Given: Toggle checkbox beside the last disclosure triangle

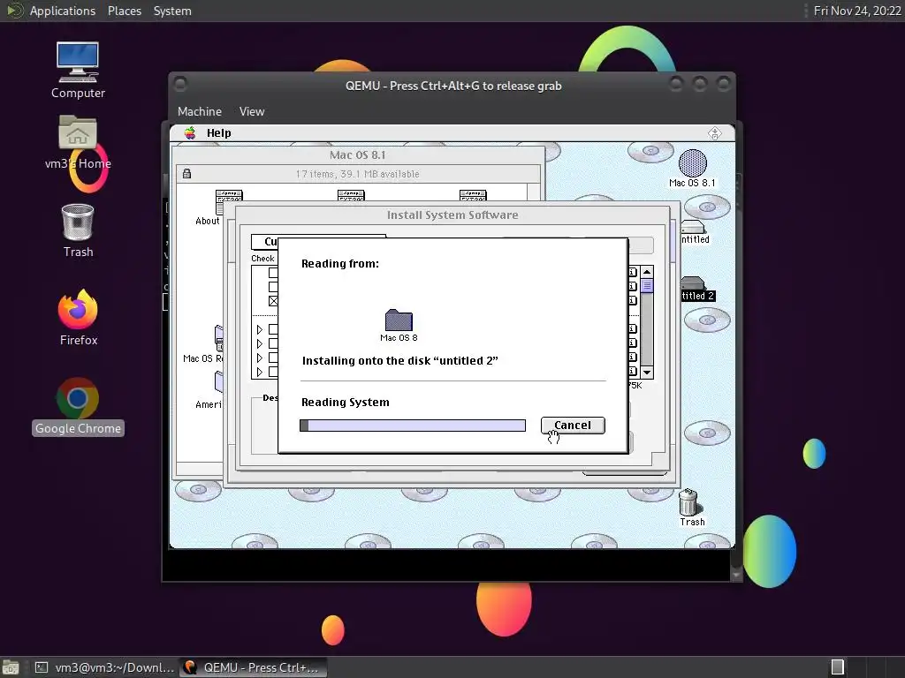Looking at the screenshot, I should click(x=274, y=372).
